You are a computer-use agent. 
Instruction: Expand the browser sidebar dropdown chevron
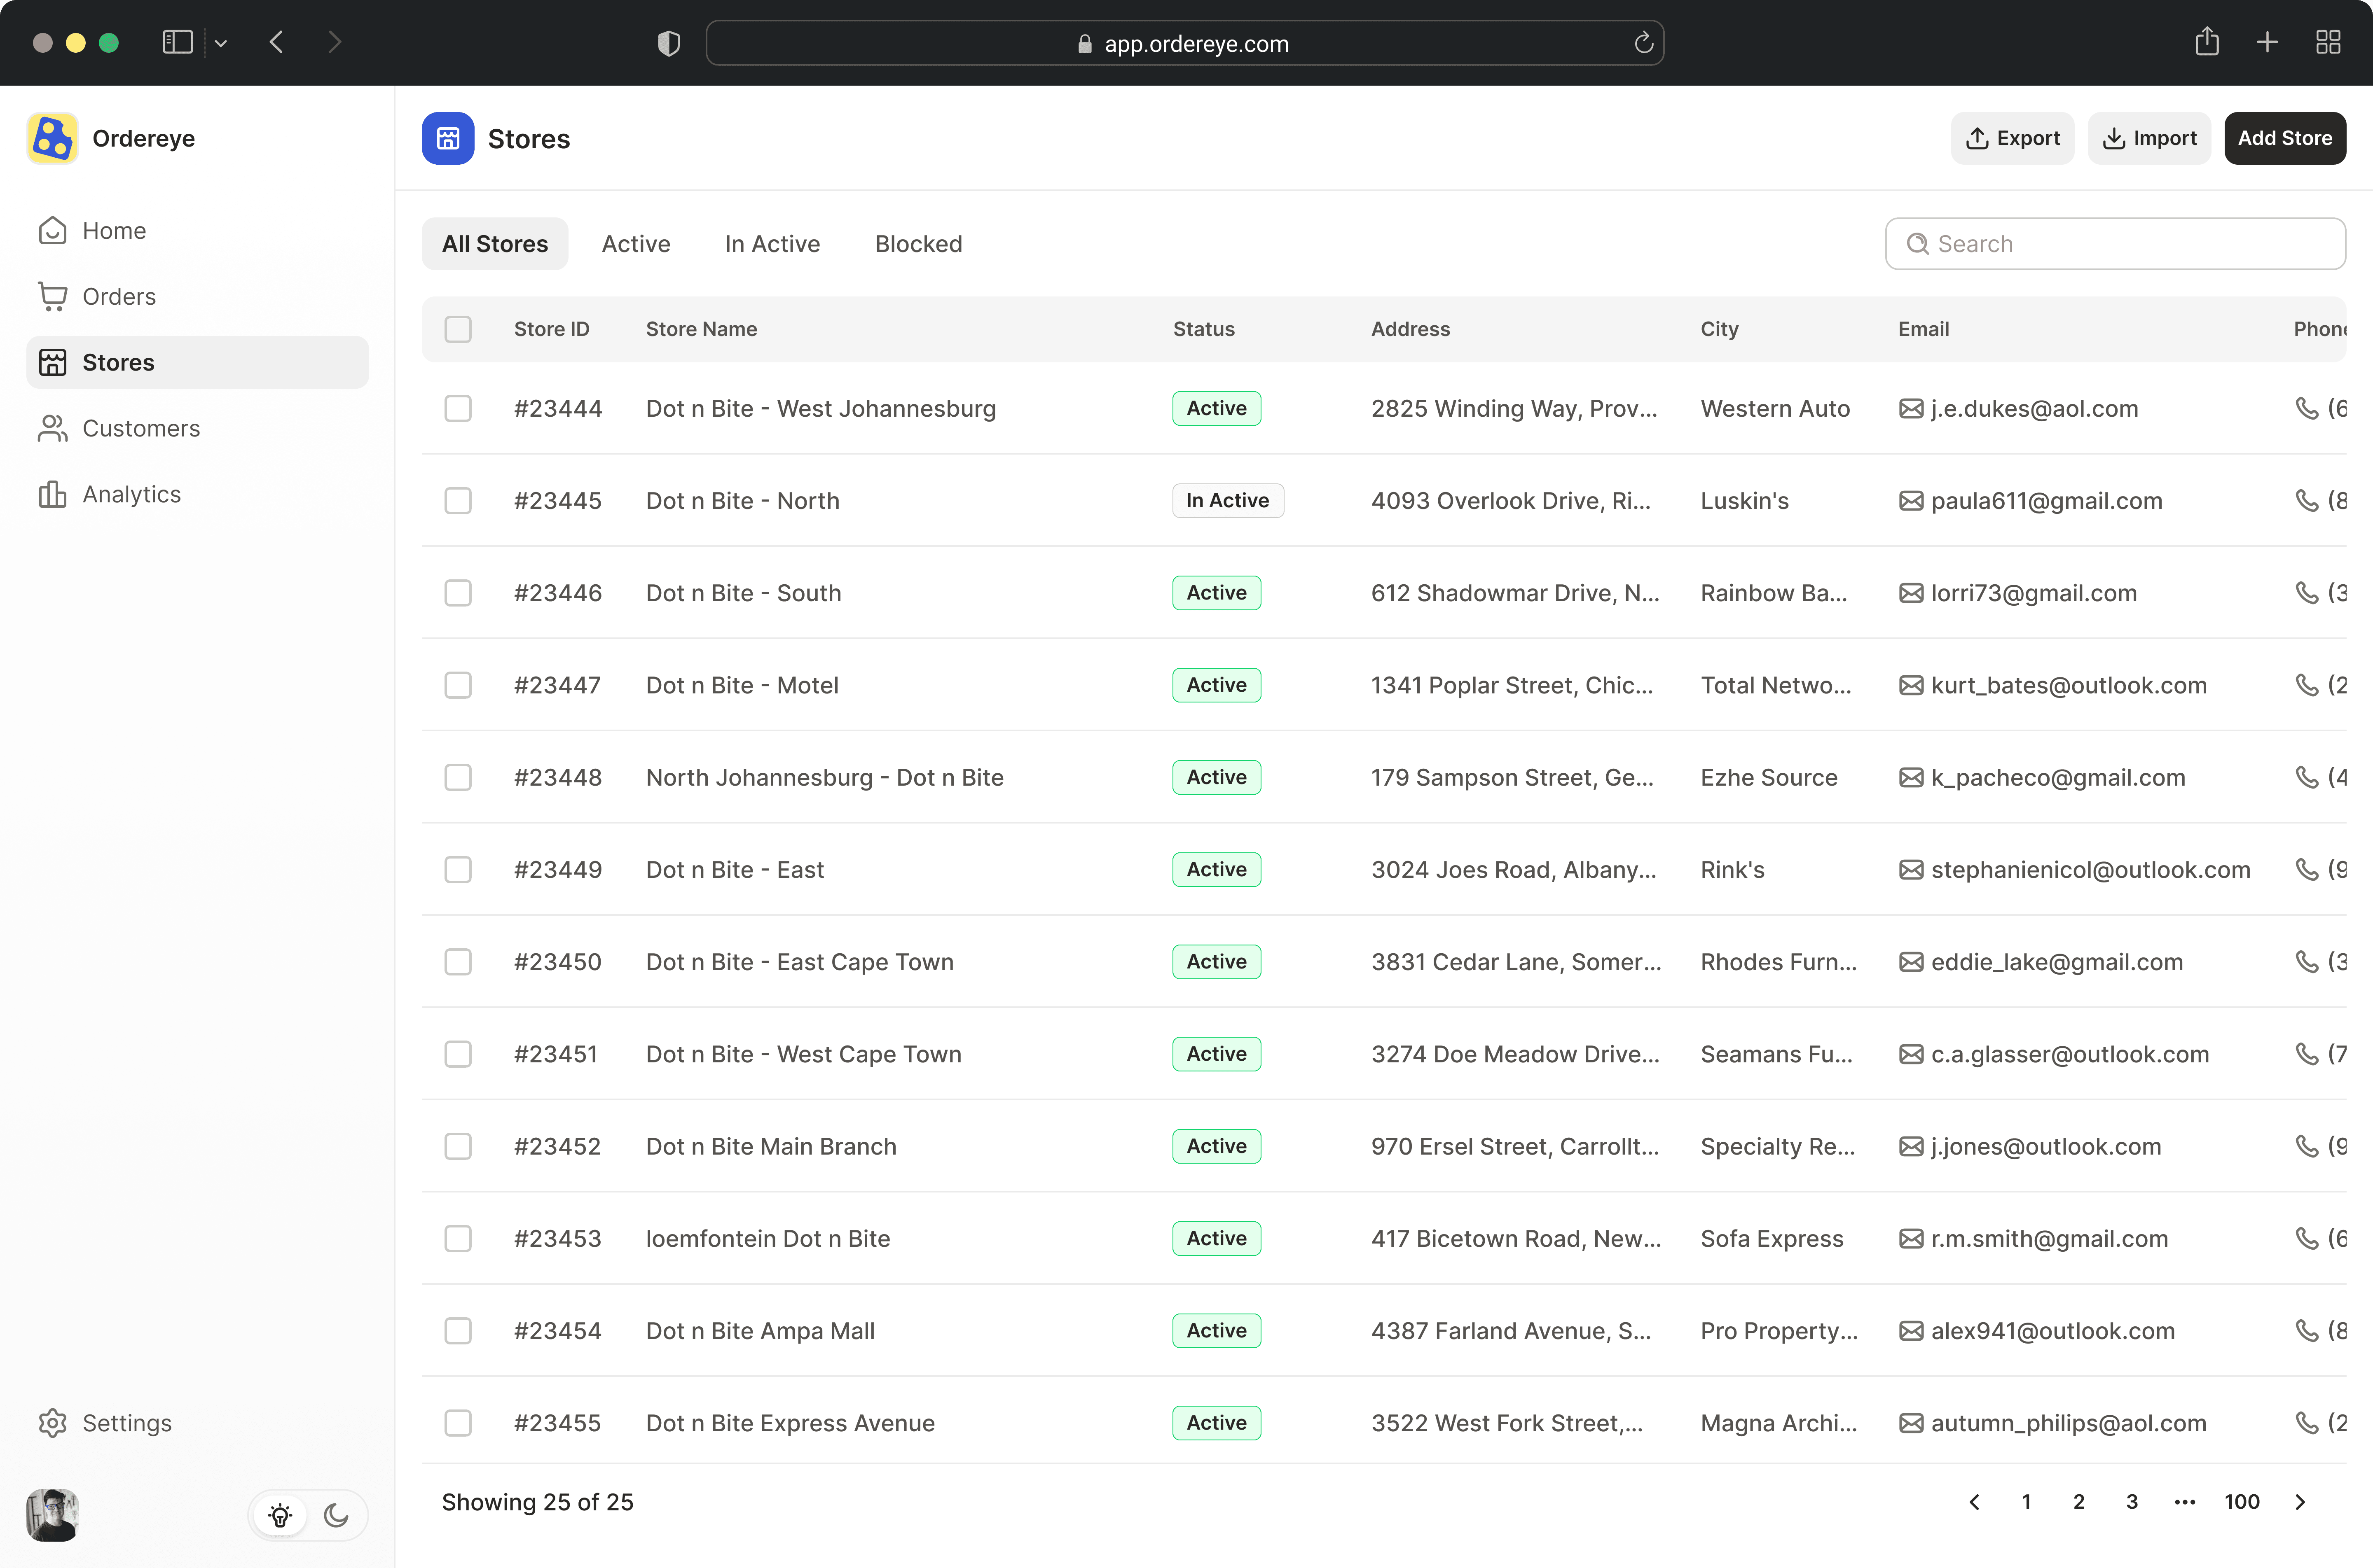(221, 43)
